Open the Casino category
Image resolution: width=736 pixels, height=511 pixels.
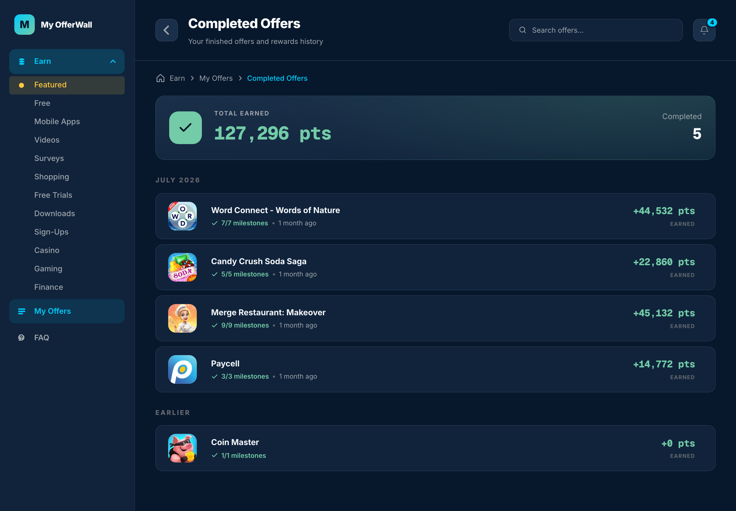tap(47, 250)
